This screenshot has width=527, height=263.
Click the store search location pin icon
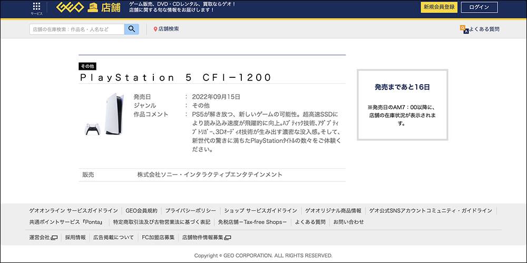[x=155, y=29]
